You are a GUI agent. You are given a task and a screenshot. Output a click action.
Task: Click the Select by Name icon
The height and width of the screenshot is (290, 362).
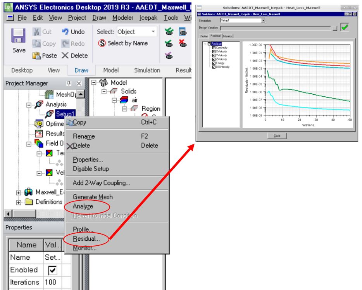tap(102, 43)
